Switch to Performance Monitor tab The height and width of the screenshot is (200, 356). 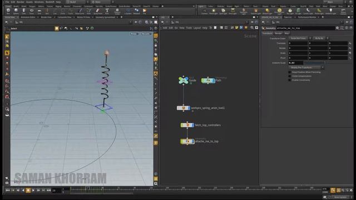[306, 17]
